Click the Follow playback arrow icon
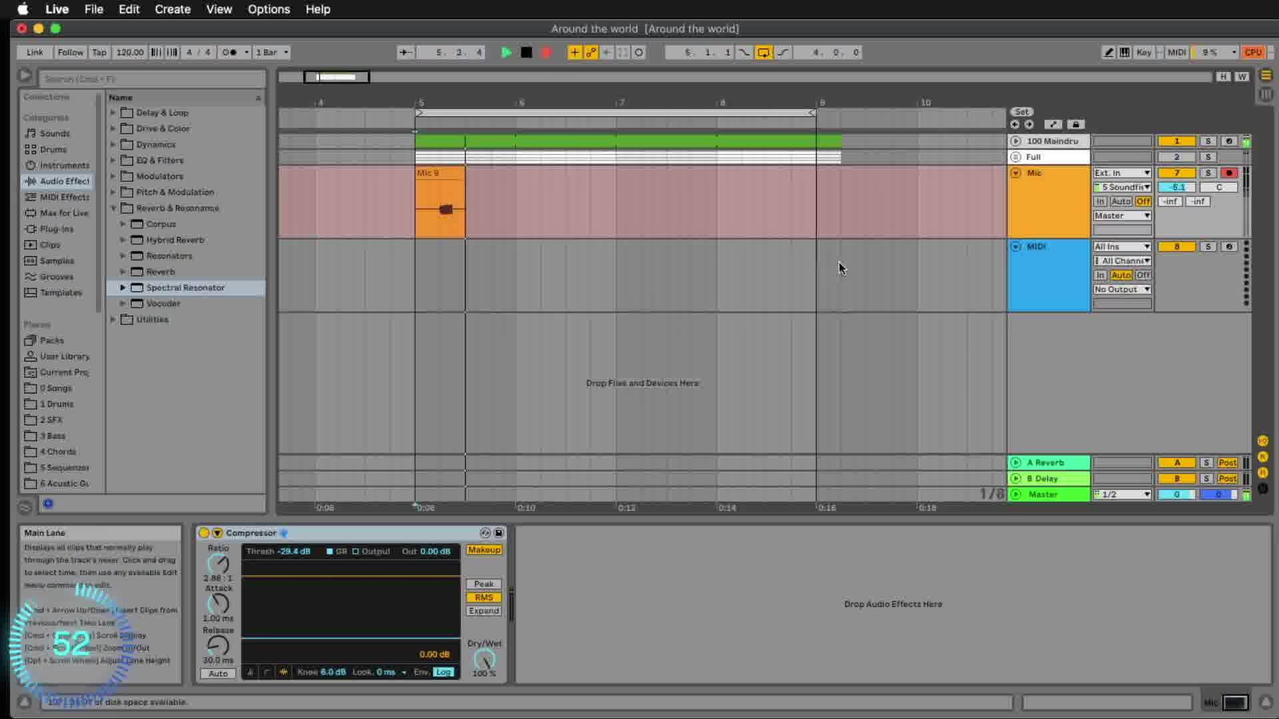This screenshot has height=719, width=1279. click(x=405, y=53)
